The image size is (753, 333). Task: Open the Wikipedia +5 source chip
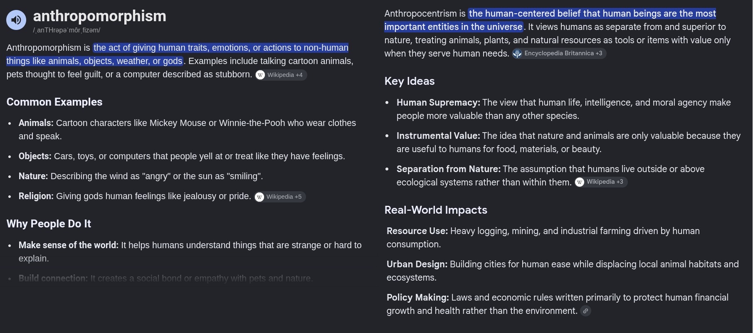point(280,197)
